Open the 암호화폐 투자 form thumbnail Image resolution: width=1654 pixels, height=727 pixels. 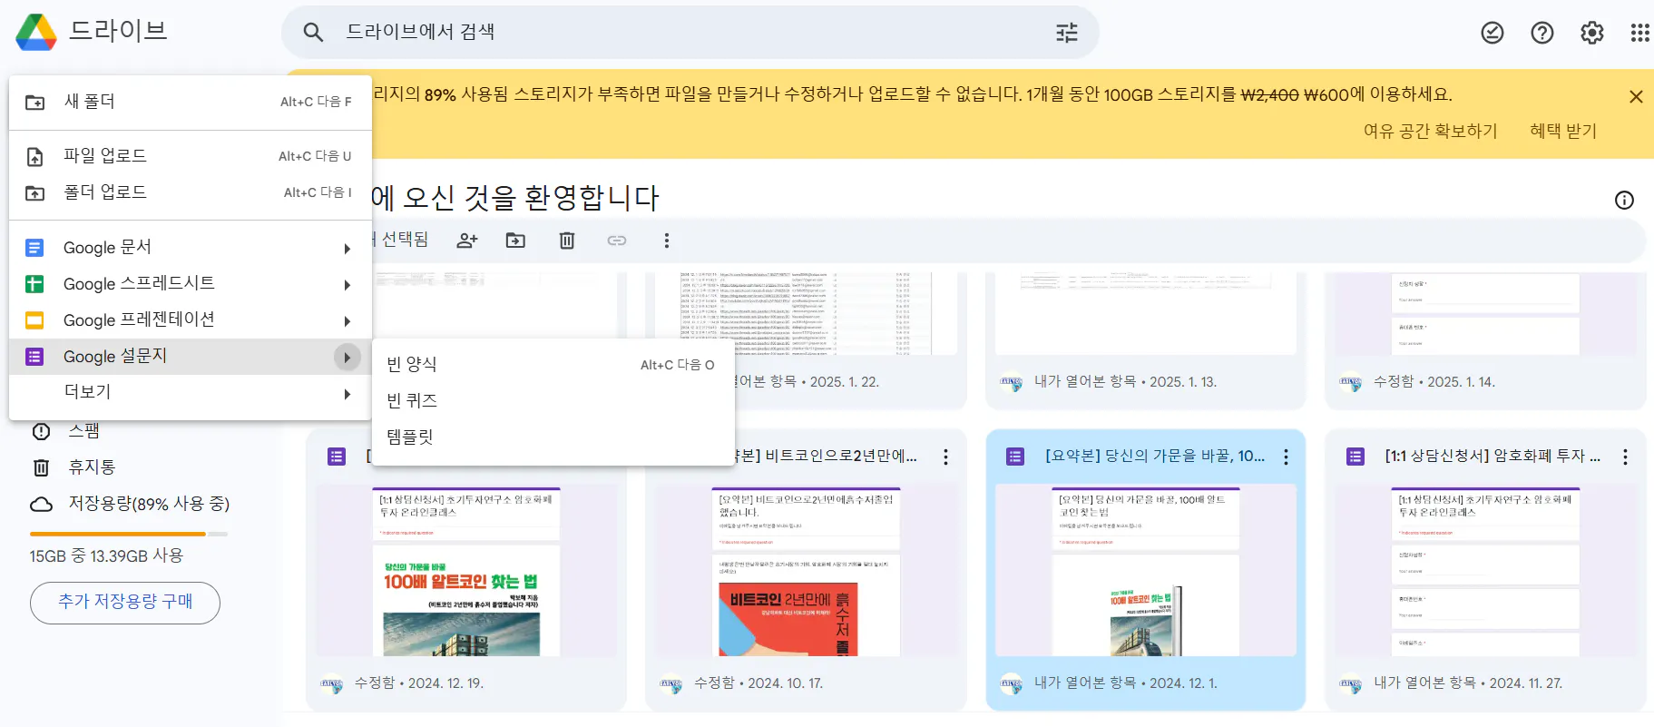[1485, 570]
